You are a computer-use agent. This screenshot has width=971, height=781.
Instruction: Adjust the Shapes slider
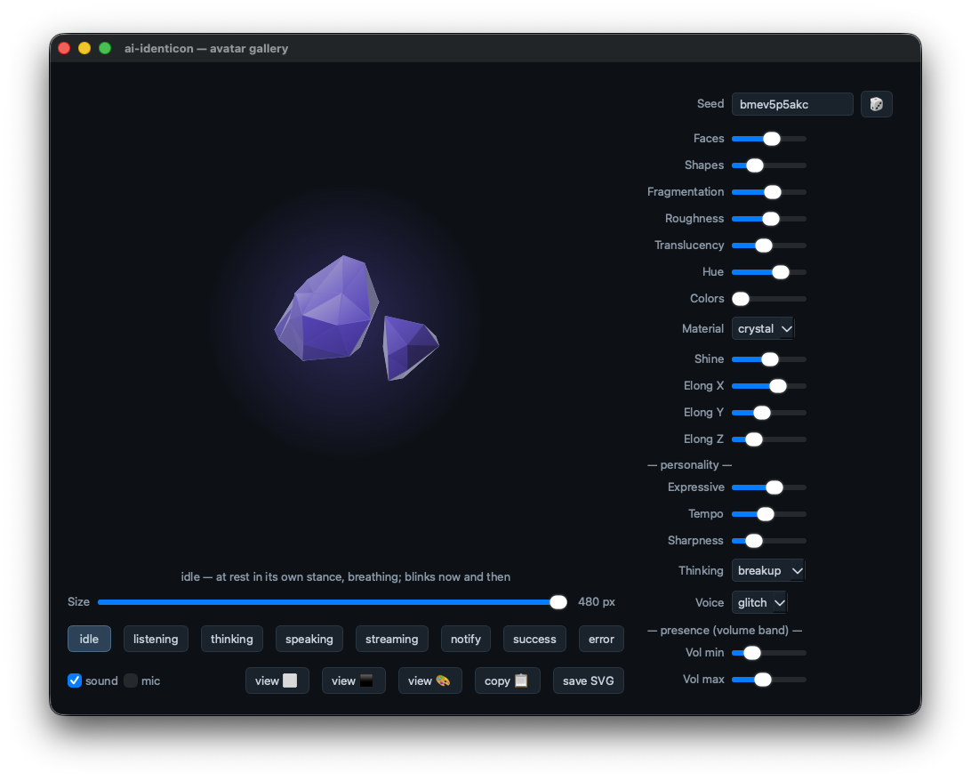[768, 165]
